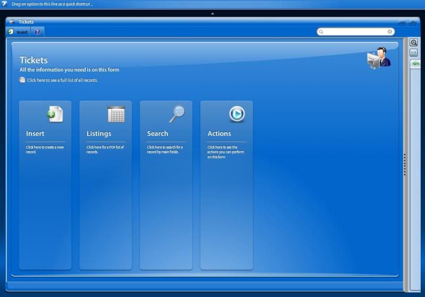
Task: Open the Actions card title
Action: (219, 134)
